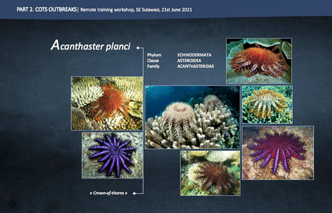This screenshot has width=332, height=213.
Task: Click the Acanthaster planci title
Action: 91,46
